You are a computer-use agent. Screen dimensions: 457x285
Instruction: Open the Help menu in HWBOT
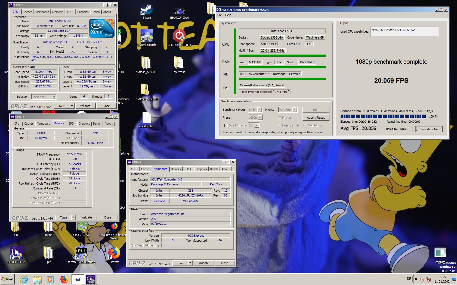pyautogui.click(x=228, y=15)
